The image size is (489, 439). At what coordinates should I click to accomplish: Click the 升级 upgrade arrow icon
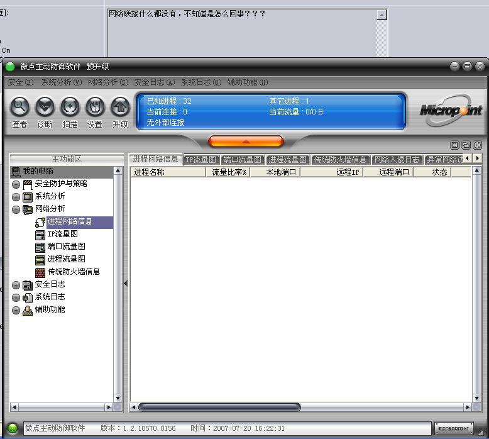(120, 107)
